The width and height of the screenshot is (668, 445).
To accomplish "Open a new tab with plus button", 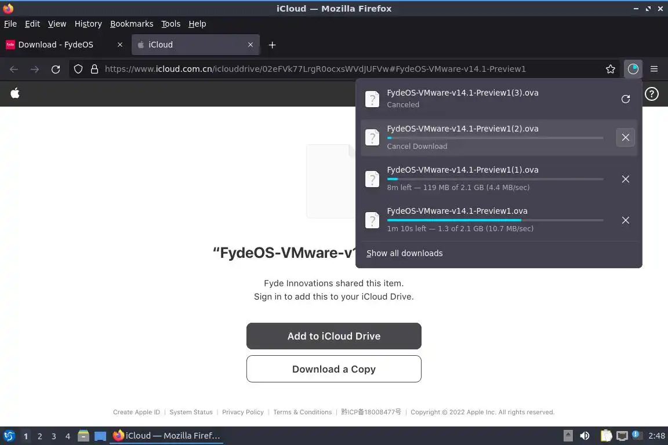I will pos(272,45).
